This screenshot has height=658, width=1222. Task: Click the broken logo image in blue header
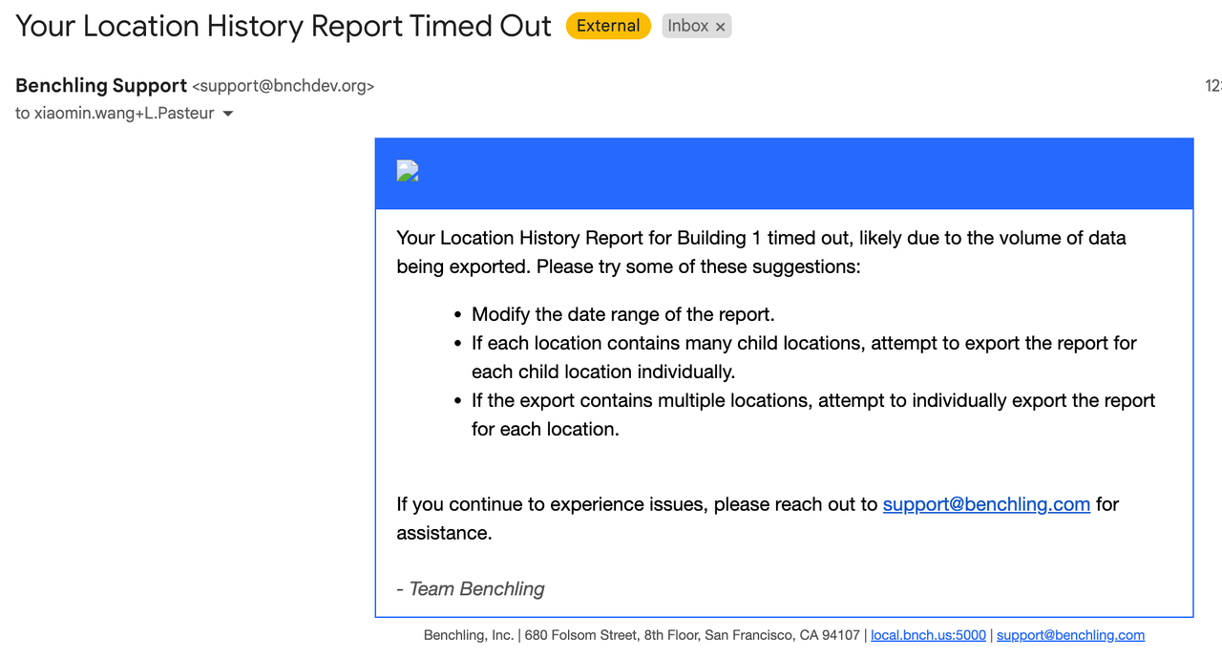[x=408, y=172]
